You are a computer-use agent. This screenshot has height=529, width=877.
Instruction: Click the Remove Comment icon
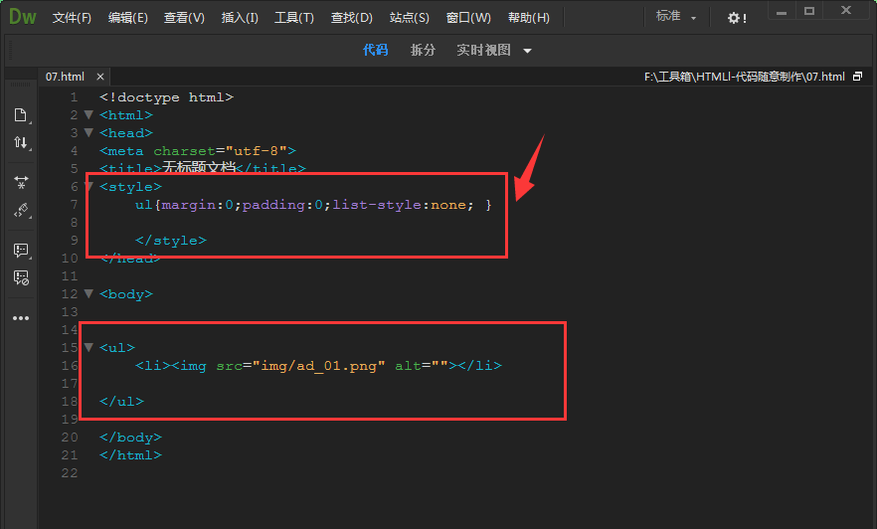coord(20,278)
